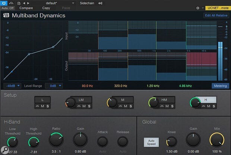This screenshot has width=231, height=155.
Task: Open the 0dB level range dropdown
Action: pos(53,86)
